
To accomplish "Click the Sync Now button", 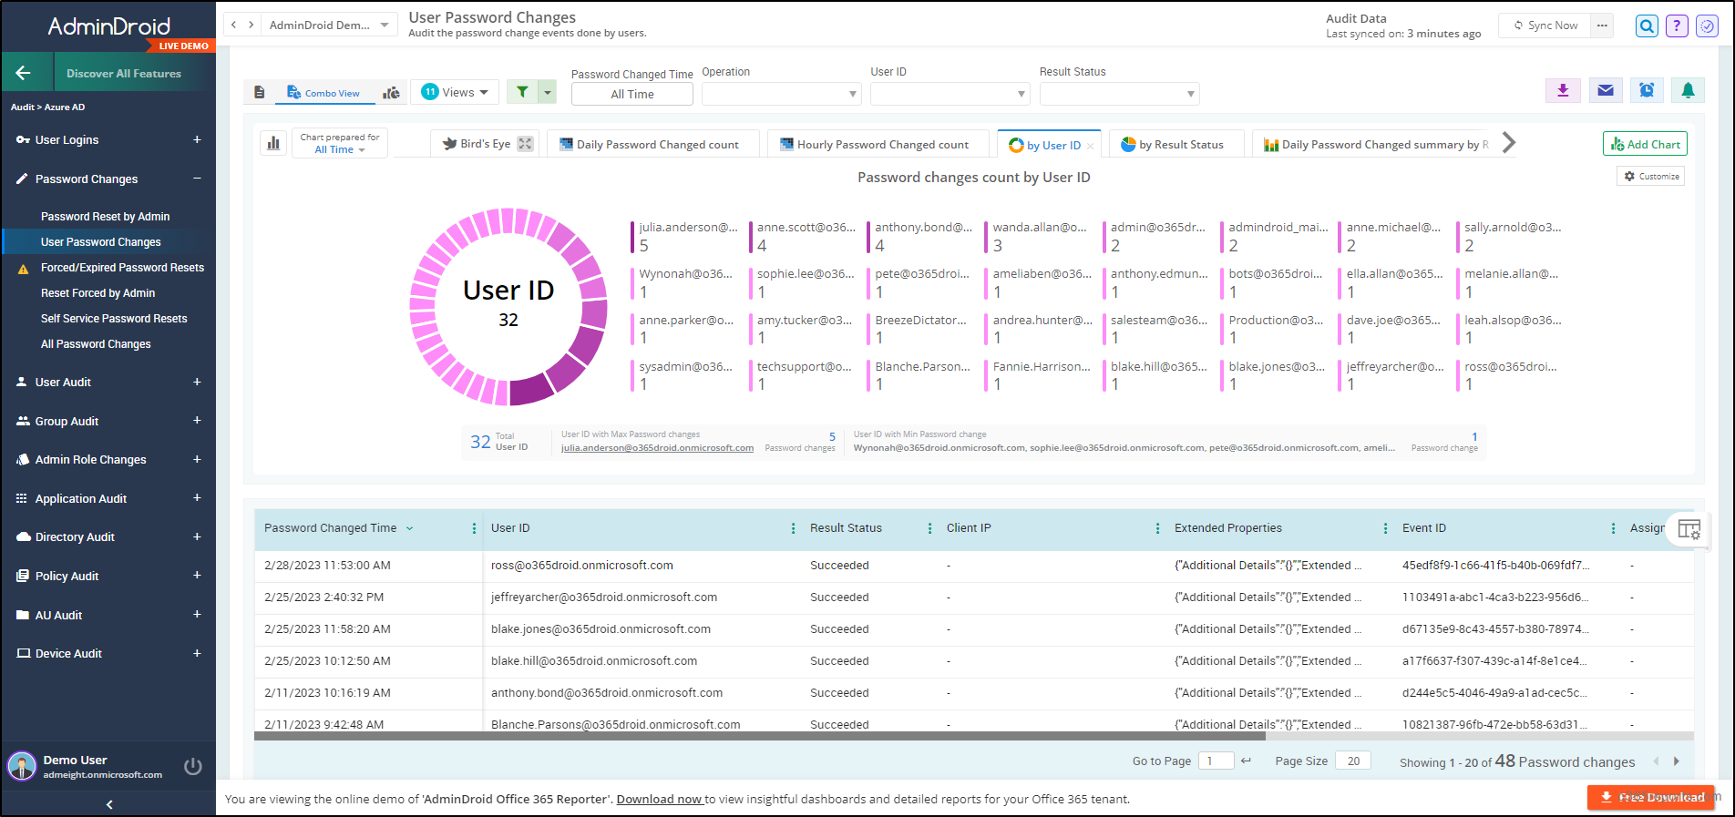I will 1545,26.
